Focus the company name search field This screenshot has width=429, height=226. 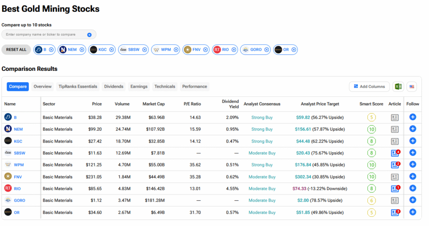pyautogui.click(x=44, y=34)
